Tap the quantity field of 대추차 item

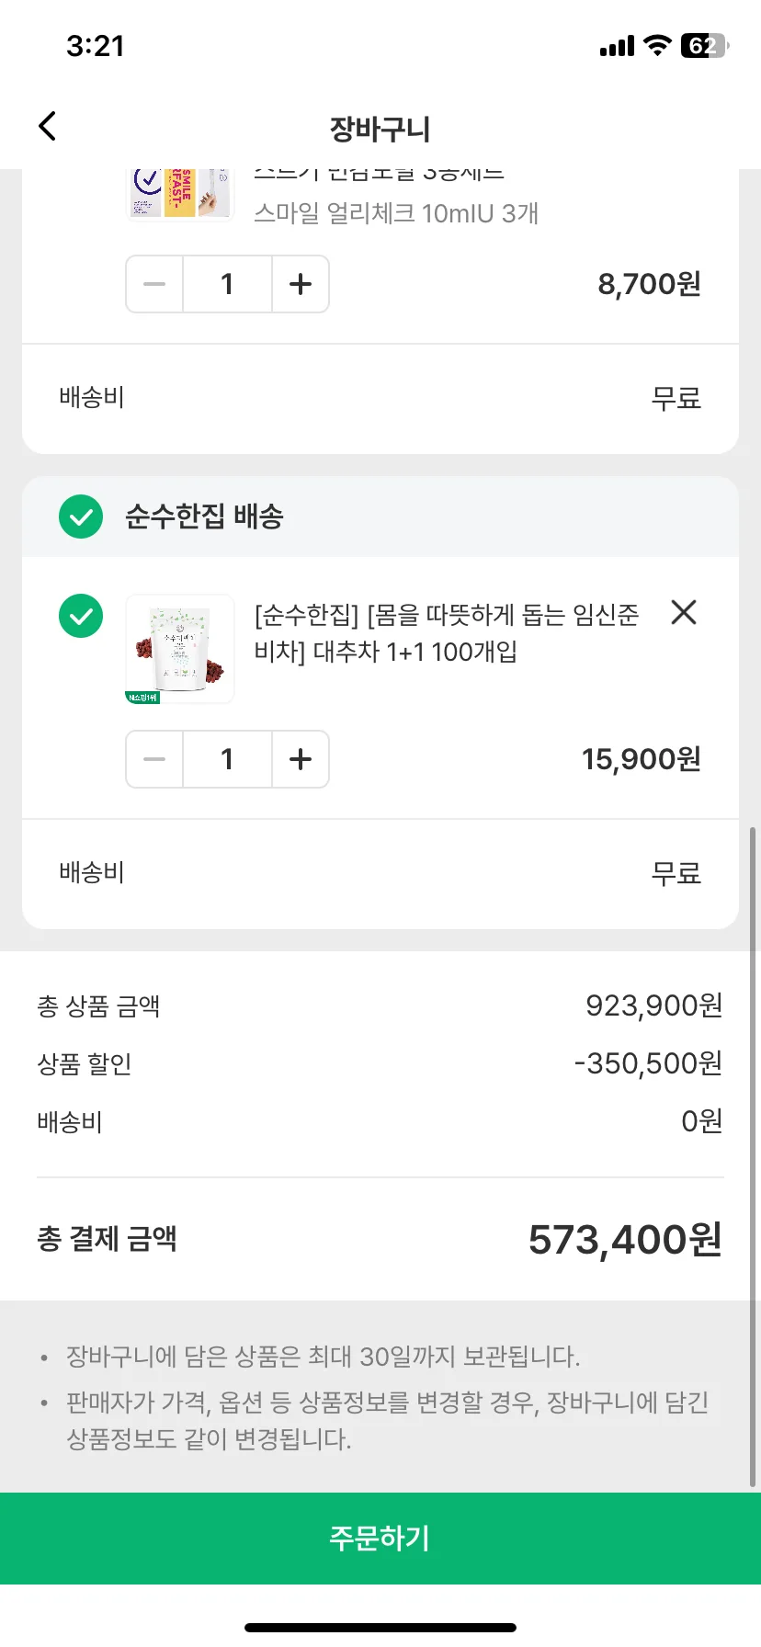[227, 759]
